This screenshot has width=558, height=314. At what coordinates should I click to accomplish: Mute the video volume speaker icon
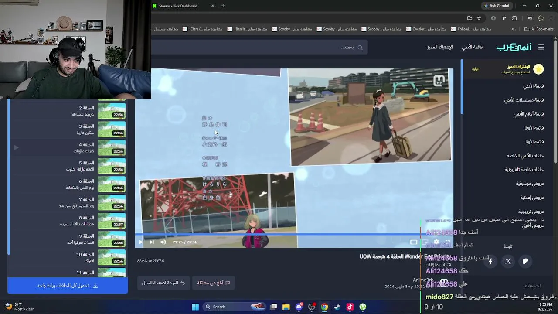point(163,242)
